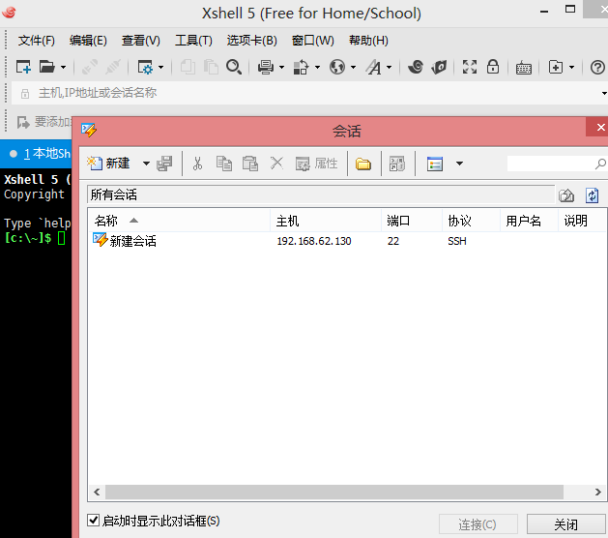Image resolution: width=608 pixels, height=538 pixels.
Task: Expand the globe encoding dropdown arrow
Action: [x=353, y=68]
